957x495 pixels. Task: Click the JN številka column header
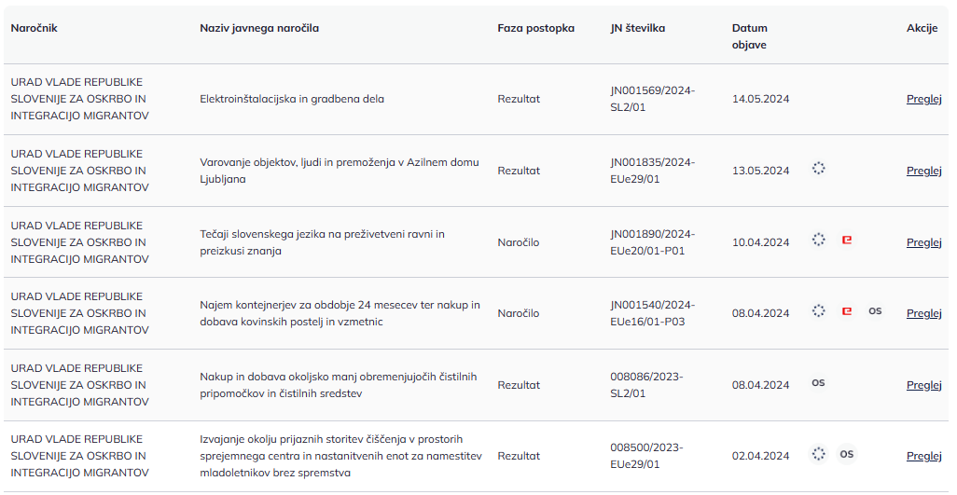pos(638,28)
